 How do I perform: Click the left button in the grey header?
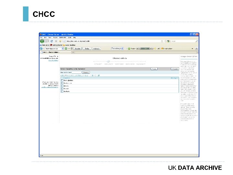tap(154, 69)
